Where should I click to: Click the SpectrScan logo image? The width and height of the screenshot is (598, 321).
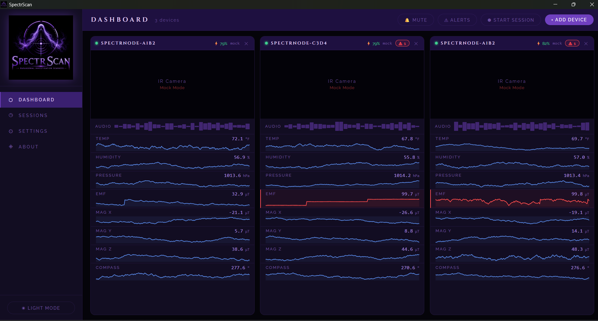point(41,47)
